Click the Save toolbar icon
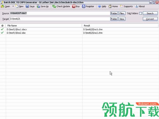The image size is (159, 119). [x=30, y=6]
